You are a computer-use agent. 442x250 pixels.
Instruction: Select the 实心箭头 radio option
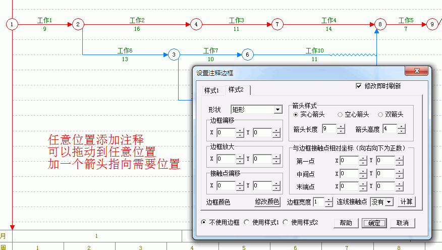pos(295,115)
